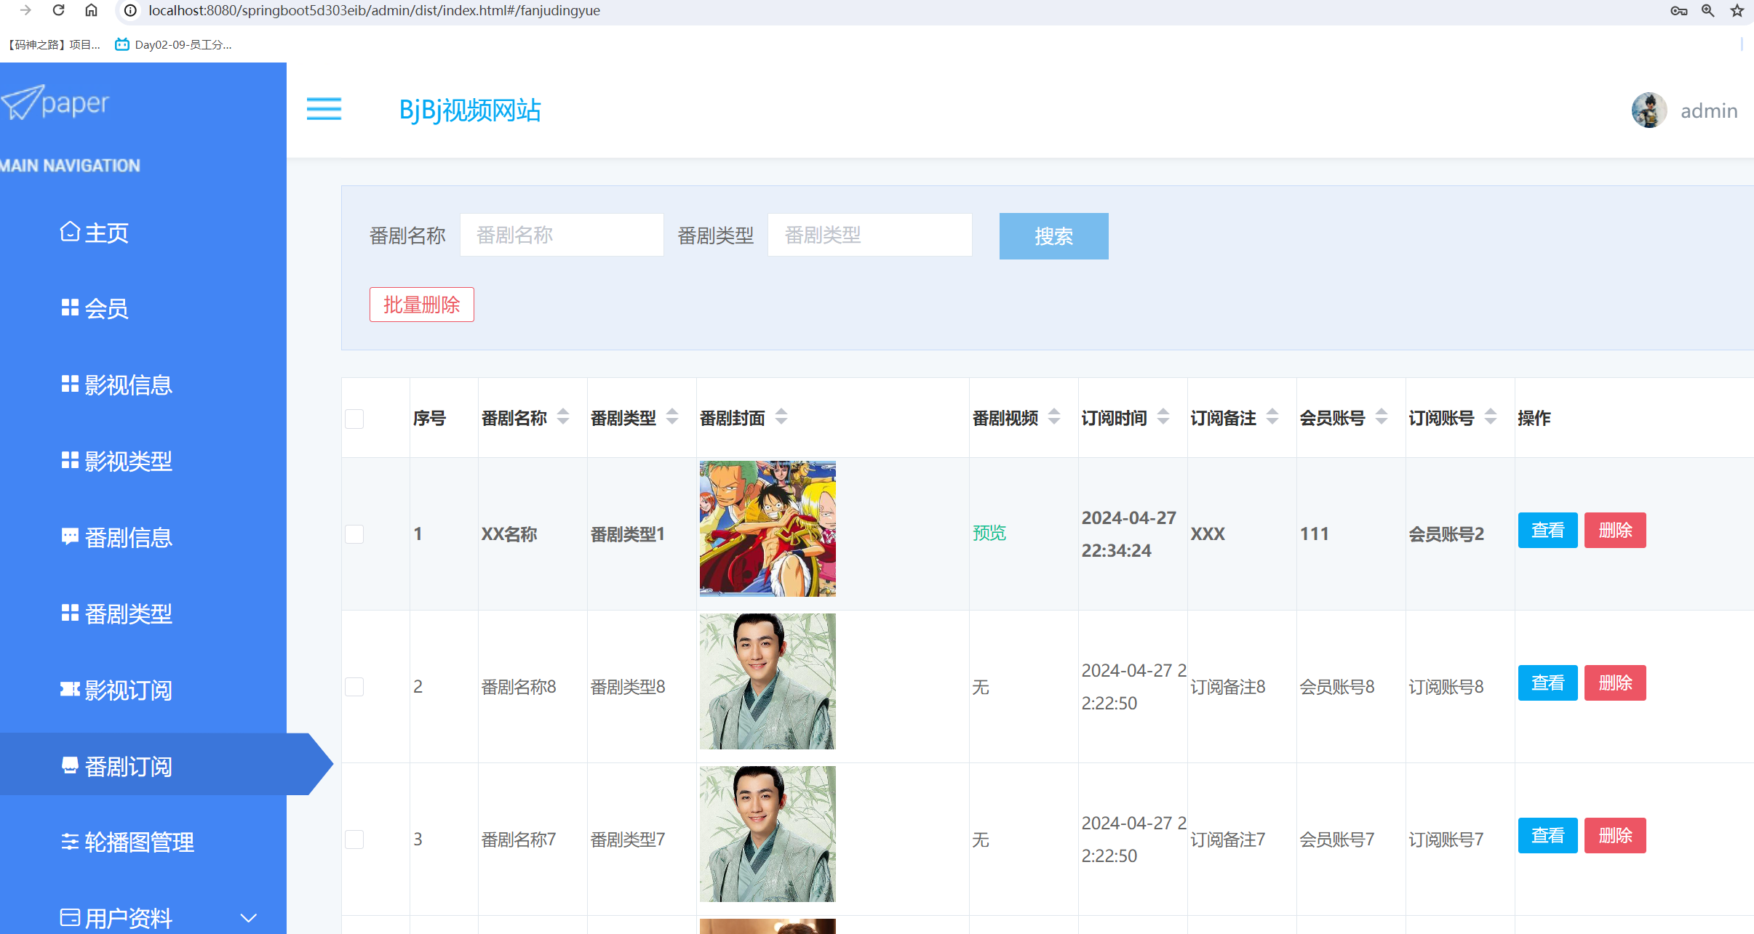Click the 批量删除 batch delete button

pyautogui.click(x=421, y=305)
